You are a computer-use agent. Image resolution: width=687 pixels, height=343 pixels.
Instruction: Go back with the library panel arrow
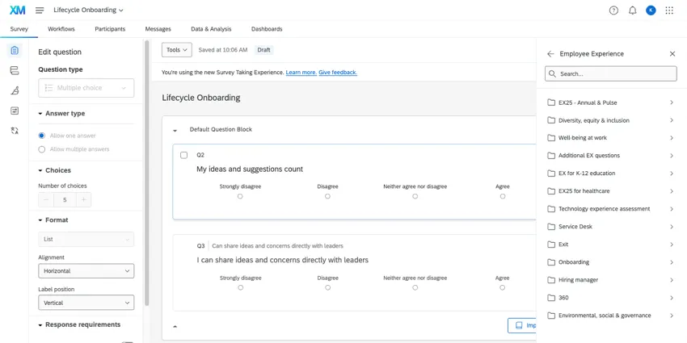coord(550,54)
